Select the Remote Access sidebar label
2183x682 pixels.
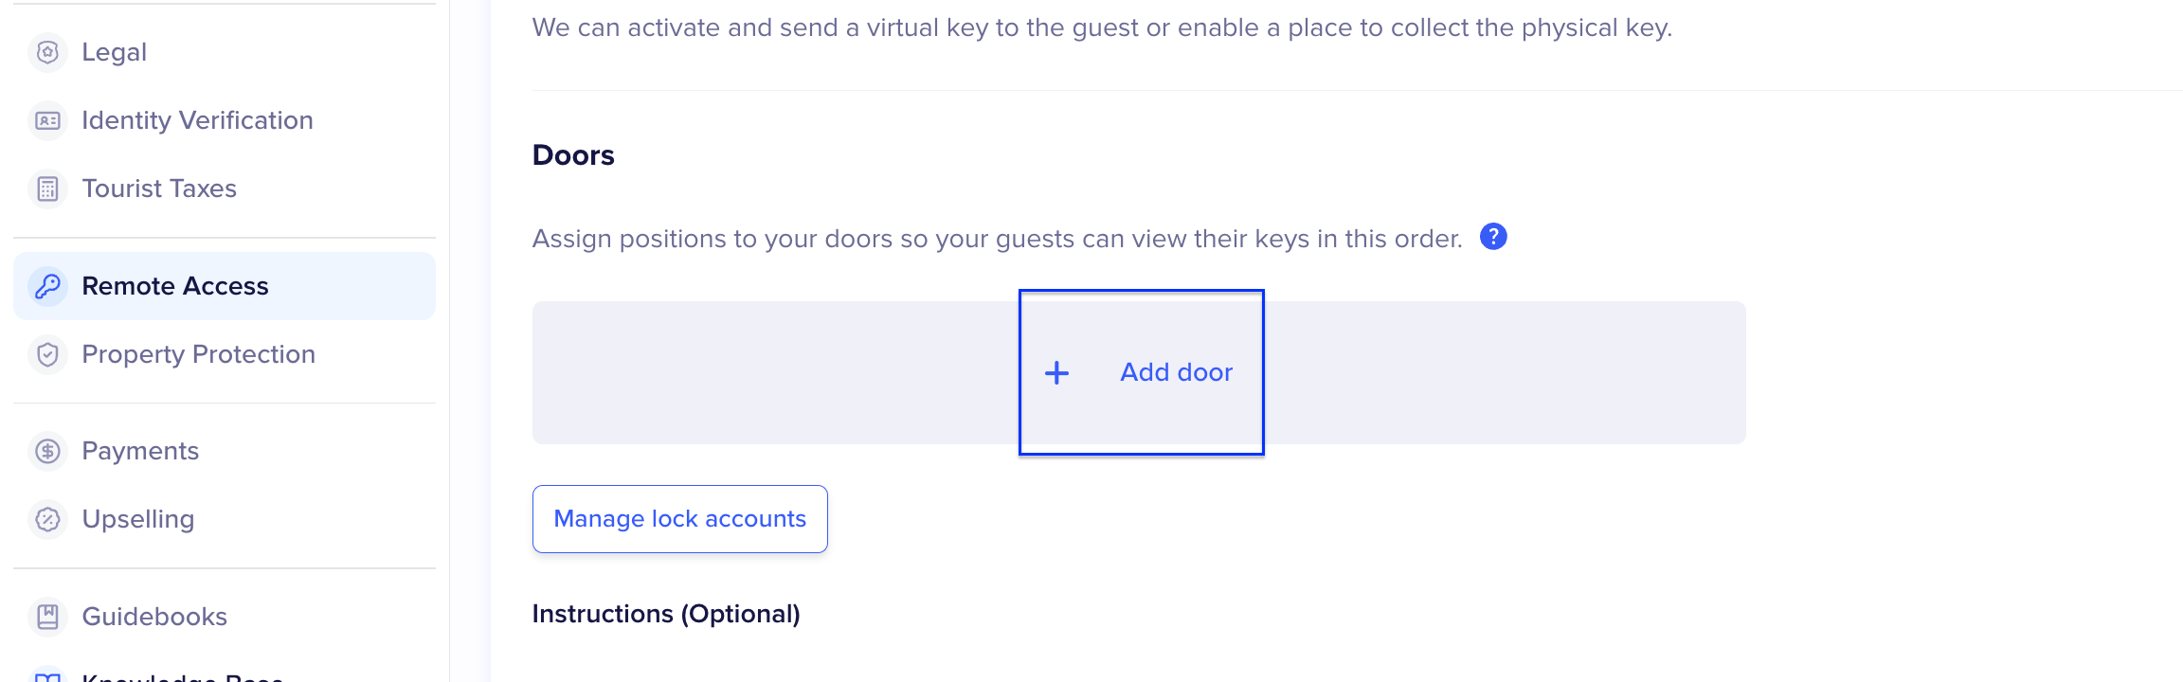175,286
